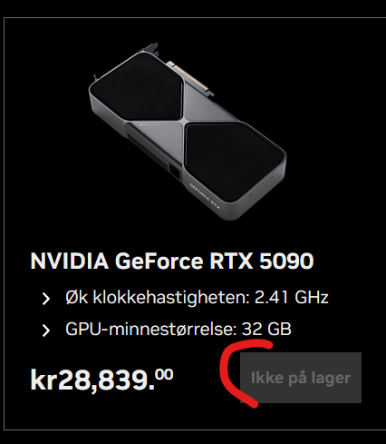Click the upper-left fan of the graphics card

pyautogui.click(x=137, y=88)
